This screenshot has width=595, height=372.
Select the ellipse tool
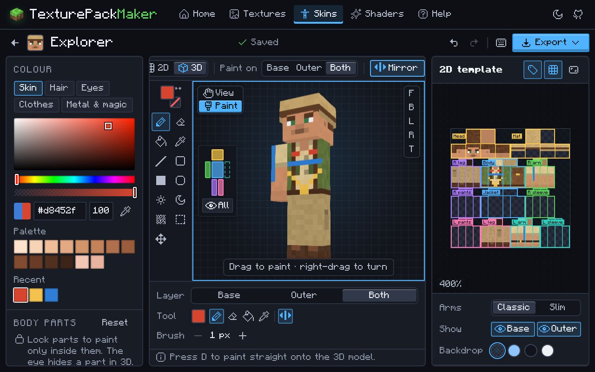[x=180, y=180]
